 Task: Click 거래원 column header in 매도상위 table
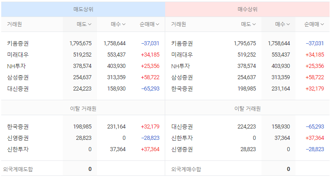point(14,24)
